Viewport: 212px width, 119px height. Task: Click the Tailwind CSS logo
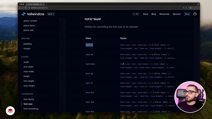33,14
